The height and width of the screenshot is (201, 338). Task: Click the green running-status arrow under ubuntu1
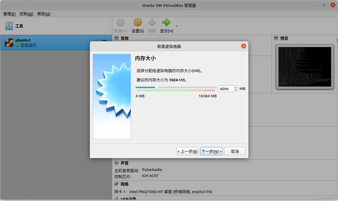[17, 45]
